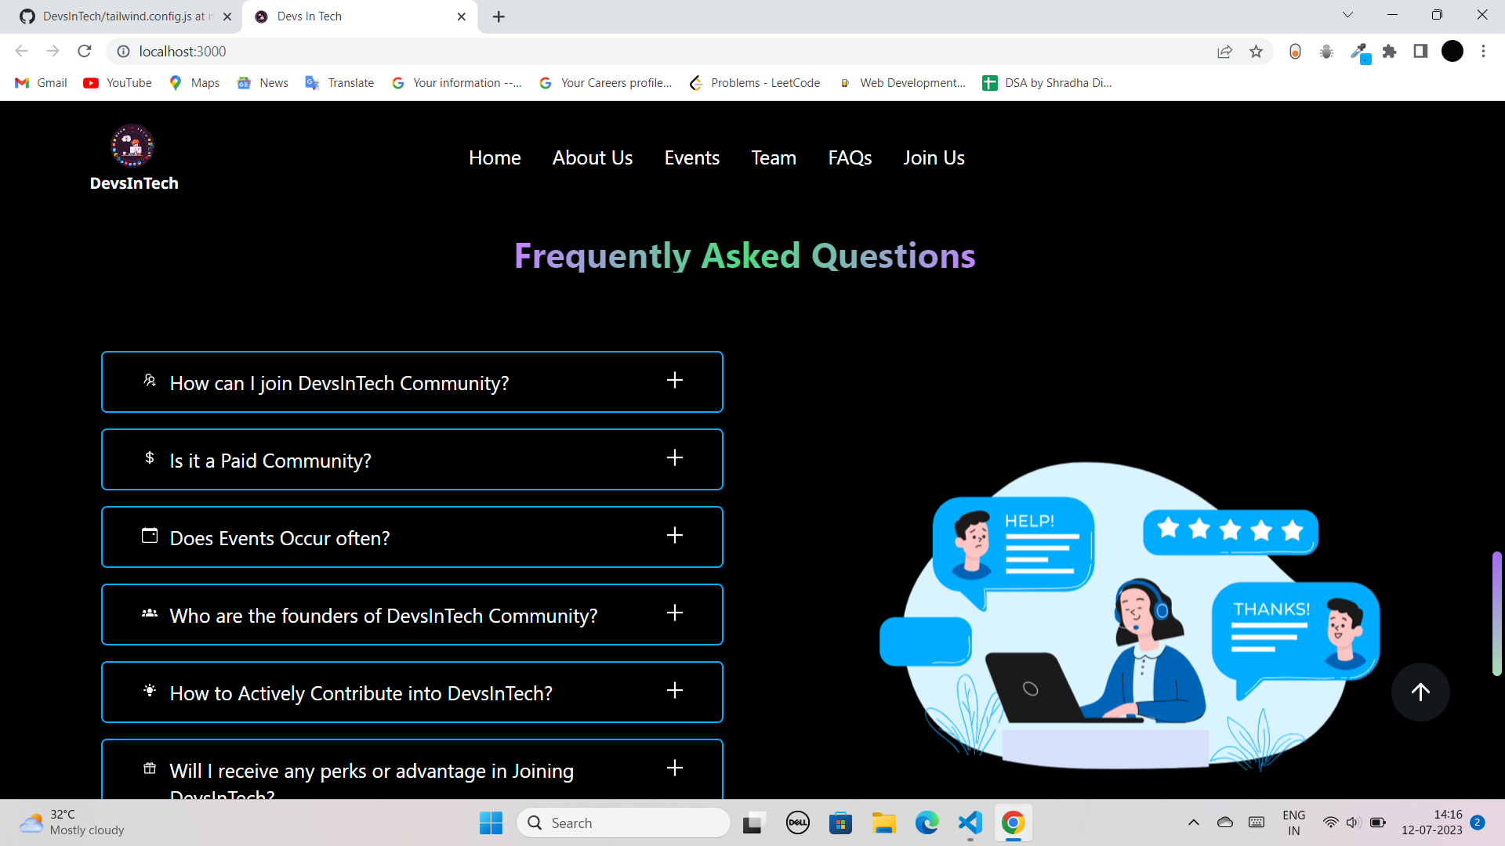Select the DevsInTech logo icon
The height and width of the screenshot is (846, 1505).
pyautogui.click(x=132, y=146)
